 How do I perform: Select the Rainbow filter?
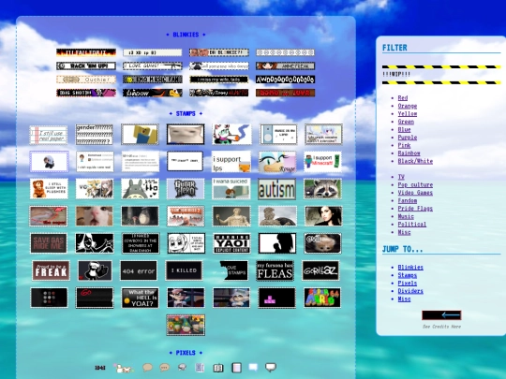pos(409,153)
